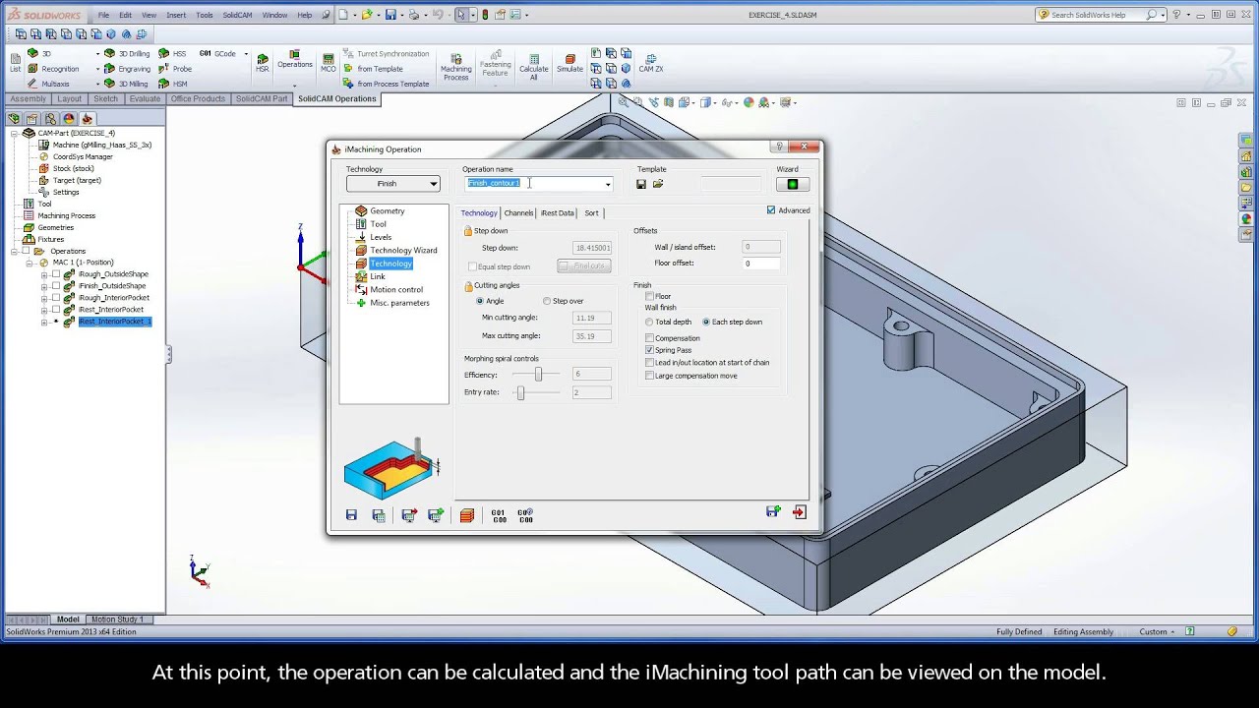Expand iFinish_OutsideShape tree node

[44, 286]
